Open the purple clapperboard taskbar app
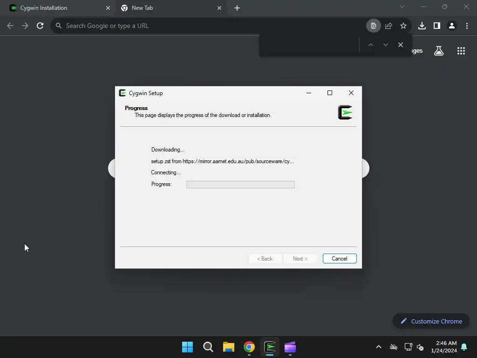477x358 pixels. coord(290,347)
